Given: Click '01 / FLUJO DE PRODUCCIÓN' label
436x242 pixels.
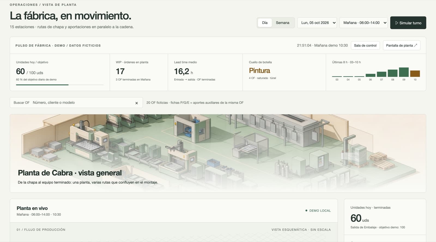Looking at the screenshot, I should (41, 230).
